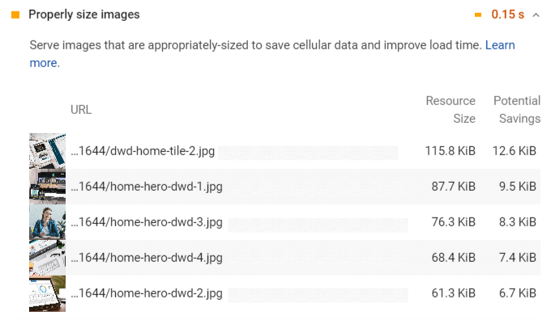551x320 pixels.
Task: Click the ...1644/home-hero-dwd-3.jpg URL
Action: click(147, 222)
